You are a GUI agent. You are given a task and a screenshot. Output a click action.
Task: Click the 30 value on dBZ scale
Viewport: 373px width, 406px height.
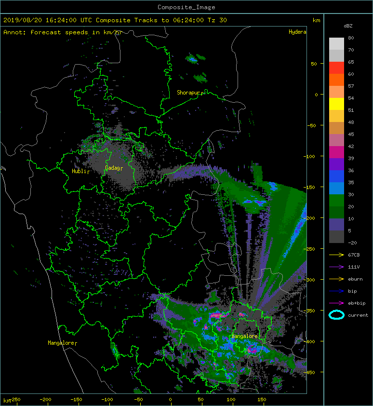click(351, 194)
